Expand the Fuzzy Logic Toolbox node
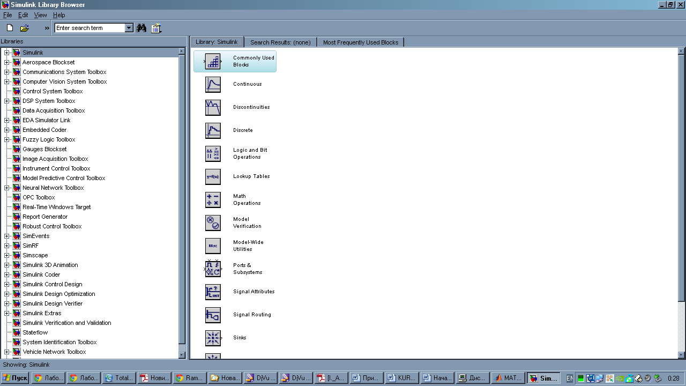Screen dimensions: 686x386 click(x=7, y=139)
